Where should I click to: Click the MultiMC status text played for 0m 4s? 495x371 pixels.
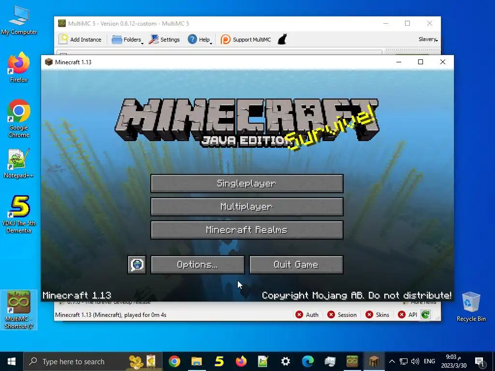pyautogui.click(x=111, y=315)
